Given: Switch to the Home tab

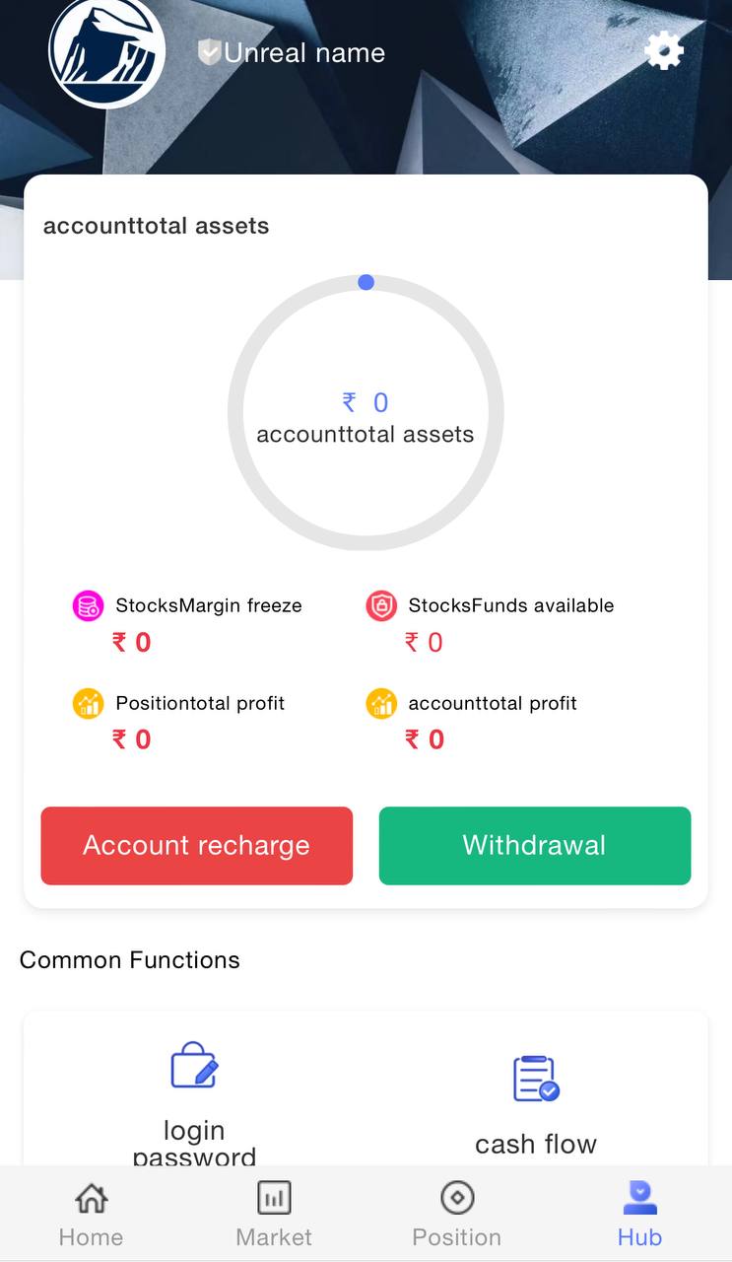Looking at the screenshot, I should 91,1215.
